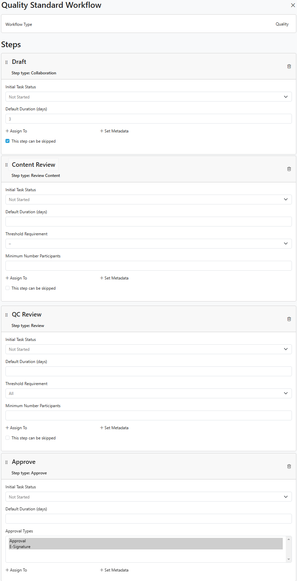
Task: Enable skipping for the Content Review step
Action: point(7,288)
